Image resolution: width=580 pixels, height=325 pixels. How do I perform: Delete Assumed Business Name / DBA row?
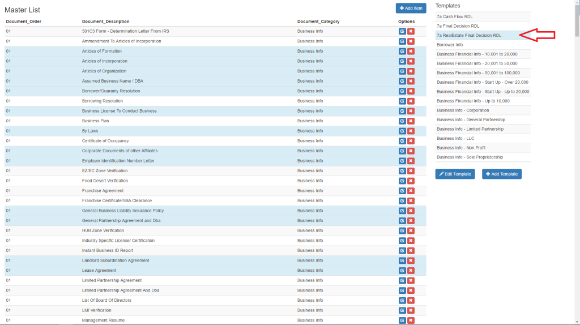click(411, 82)
